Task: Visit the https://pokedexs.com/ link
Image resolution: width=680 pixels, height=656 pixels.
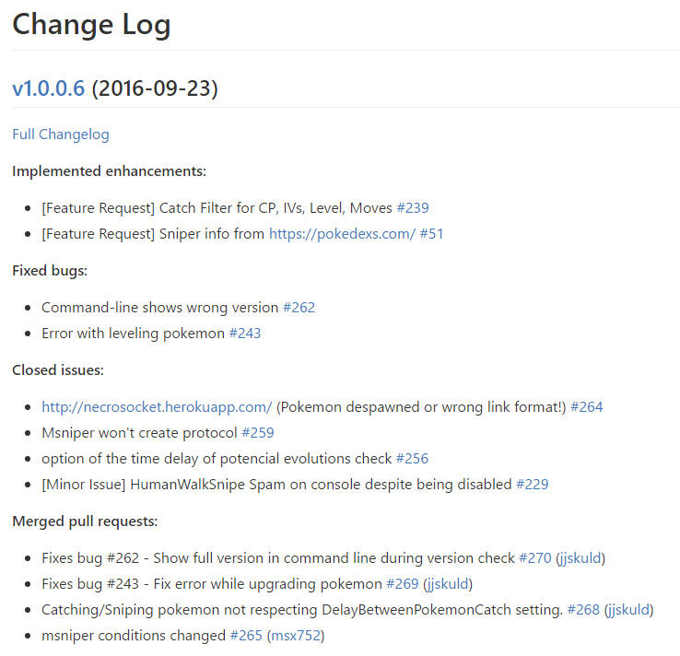Action: coord(342,234)
